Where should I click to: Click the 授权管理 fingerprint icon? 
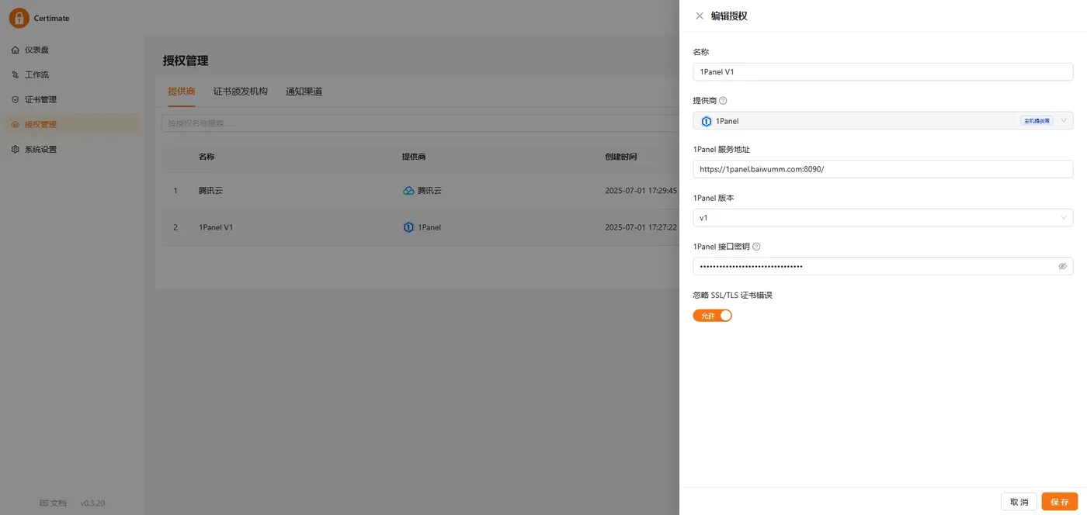click(x=16, y=124)
